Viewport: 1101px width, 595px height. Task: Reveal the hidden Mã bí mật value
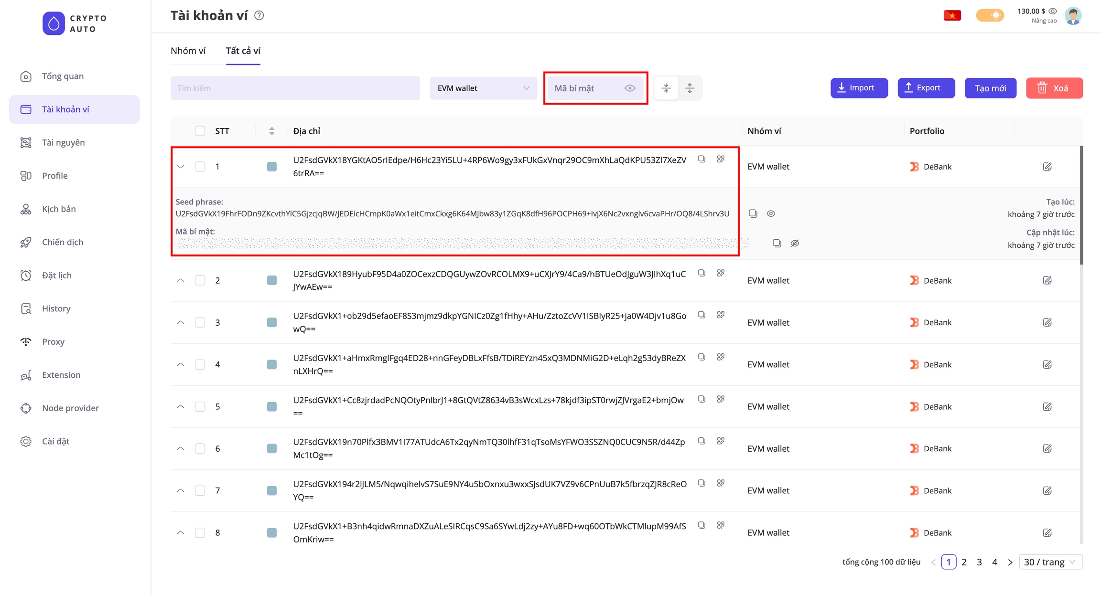[795, 244]
